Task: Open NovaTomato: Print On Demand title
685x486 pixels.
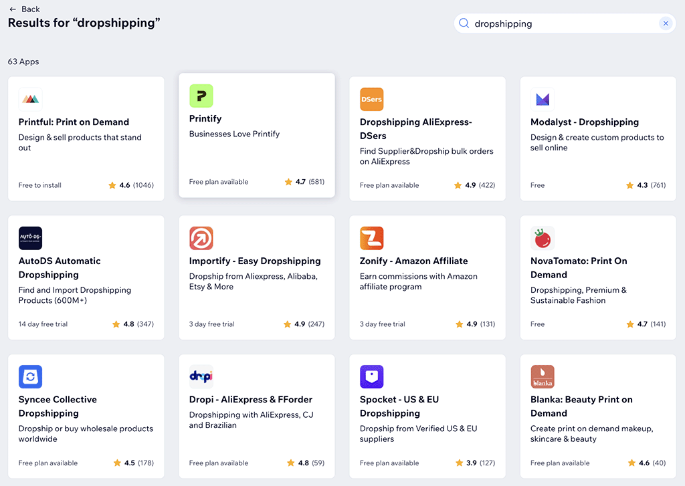Action: [x=579, y=267]
